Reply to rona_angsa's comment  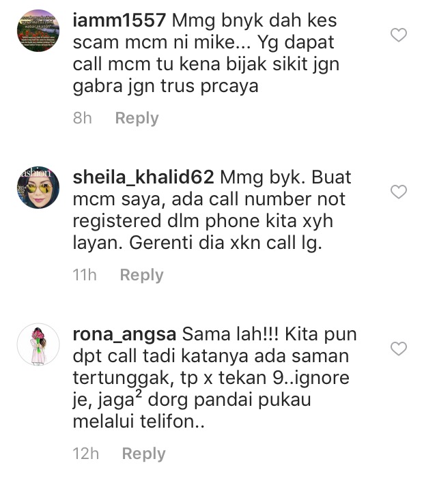[x=143, y=454]
